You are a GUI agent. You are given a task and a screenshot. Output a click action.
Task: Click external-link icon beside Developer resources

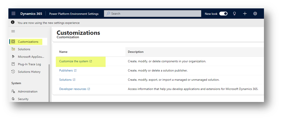(89, 89)
